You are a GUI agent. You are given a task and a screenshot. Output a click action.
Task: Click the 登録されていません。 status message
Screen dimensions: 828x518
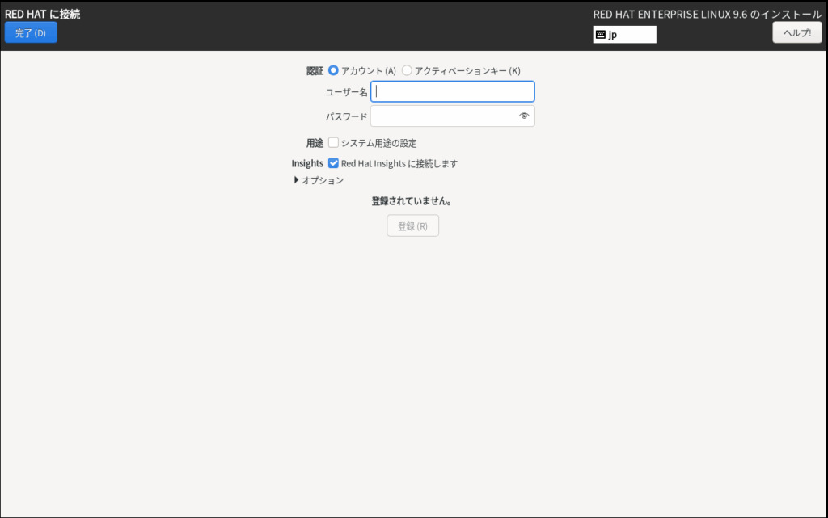tap(412, 200)
